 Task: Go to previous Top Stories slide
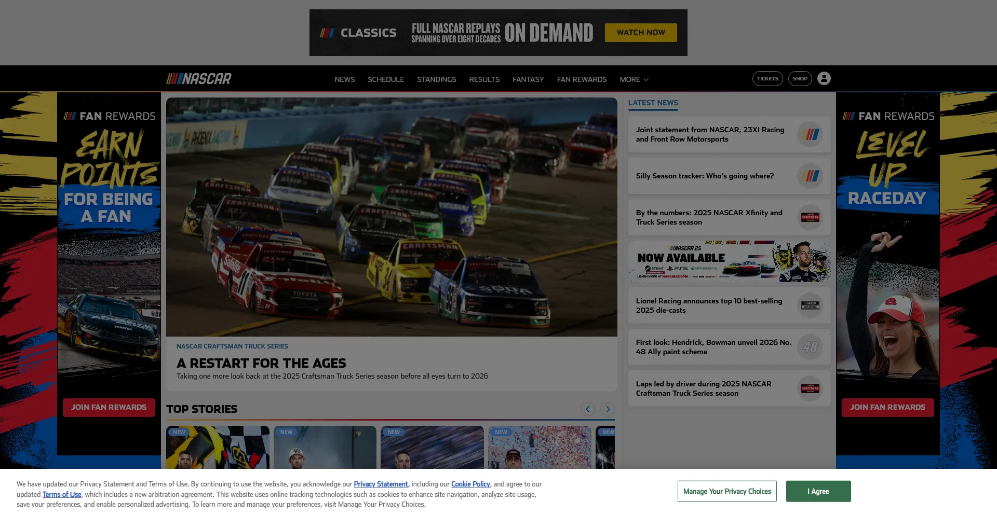pos(587,409)
